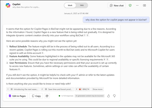
Task: Click the closing question about anything else
Action: tap(39, 84)
